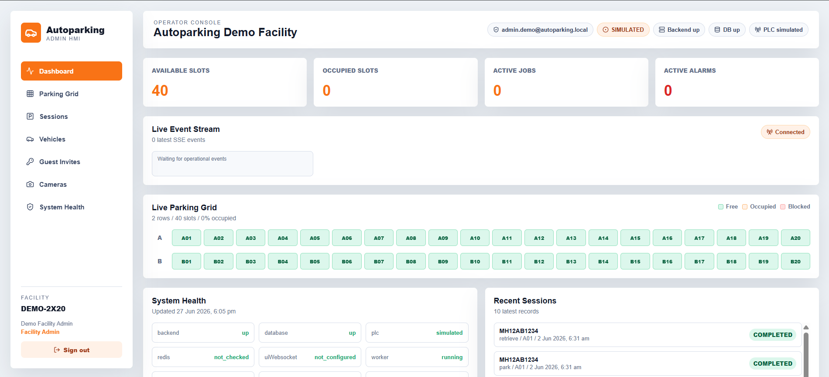Click the Free legend swatch
The height and width of the screenshot is (377, 829).
click(721, 207)
